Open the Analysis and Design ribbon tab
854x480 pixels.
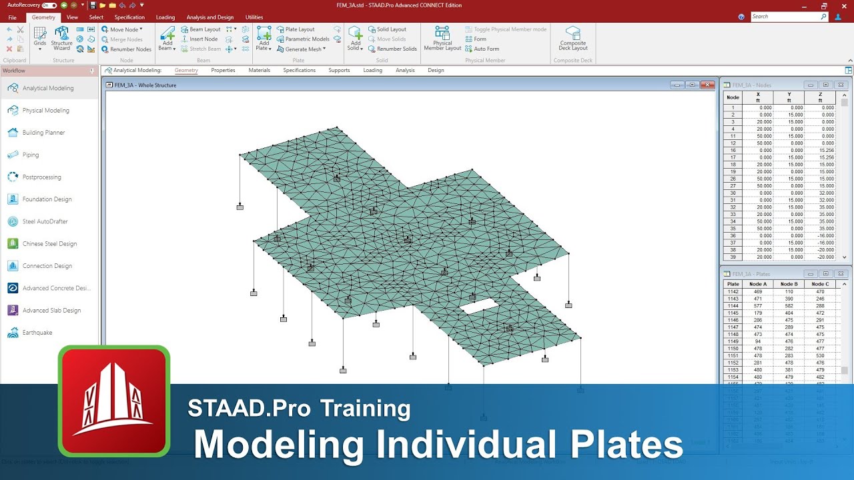coord(210,17)
